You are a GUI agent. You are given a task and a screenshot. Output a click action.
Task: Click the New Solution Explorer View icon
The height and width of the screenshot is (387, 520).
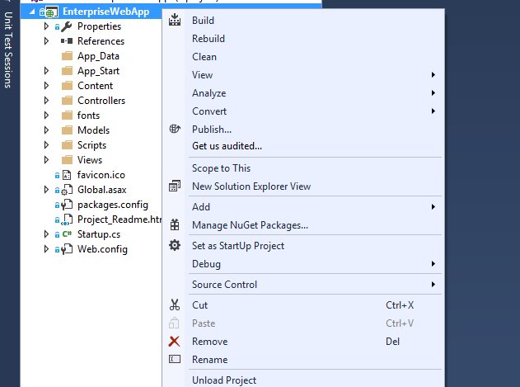[x=175, y=186]
